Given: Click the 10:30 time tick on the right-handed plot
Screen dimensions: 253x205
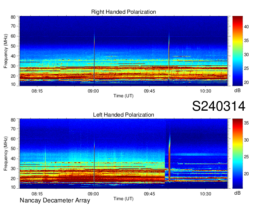Looking at the screenshot, I should coord(205,91).
